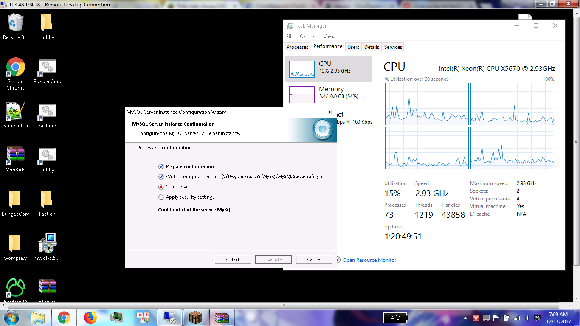This screenshot has height=326, width=580.
Task: Click the Handles value 43858
Action: (453, 215)
